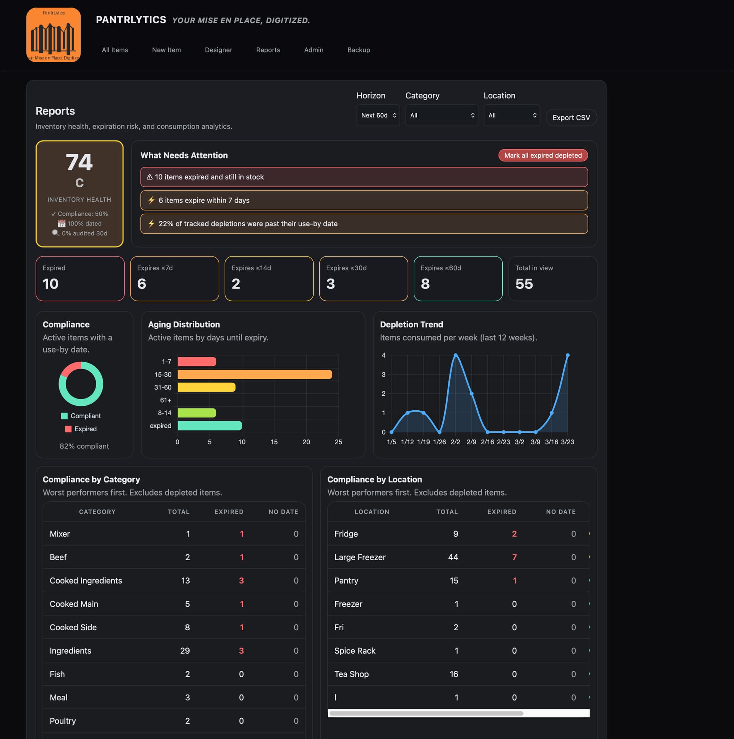
Task: Click the orange 15-30 aging bar
Action: (255, 374)
